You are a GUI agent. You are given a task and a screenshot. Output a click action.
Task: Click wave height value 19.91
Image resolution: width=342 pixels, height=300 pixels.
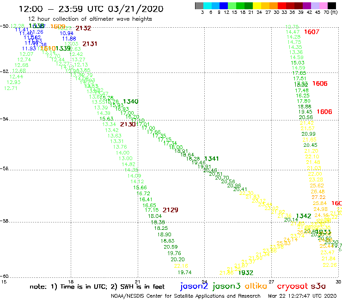(x=204, y=167)
